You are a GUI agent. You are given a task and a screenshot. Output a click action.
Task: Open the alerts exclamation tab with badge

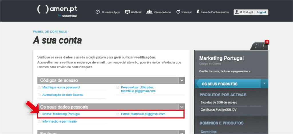click(x=264, y=46)
